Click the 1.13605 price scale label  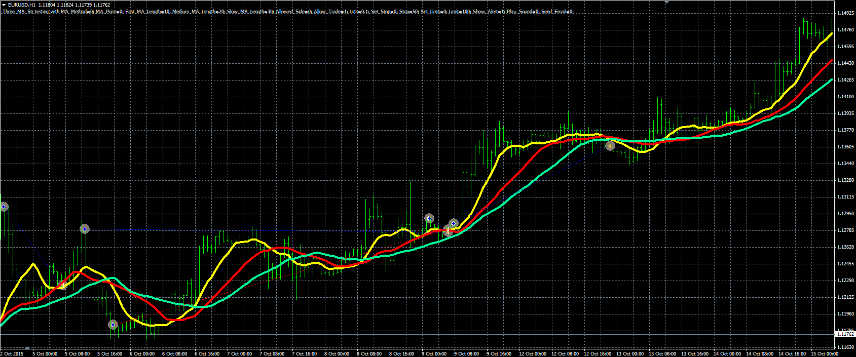tap(846, 147)
